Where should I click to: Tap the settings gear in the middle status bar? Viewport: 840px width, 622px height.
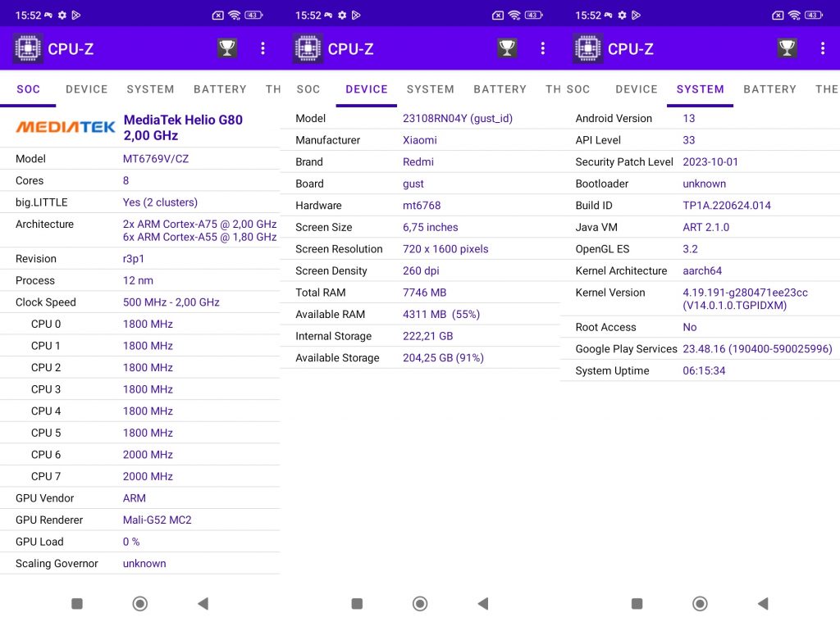pos(342,15)
